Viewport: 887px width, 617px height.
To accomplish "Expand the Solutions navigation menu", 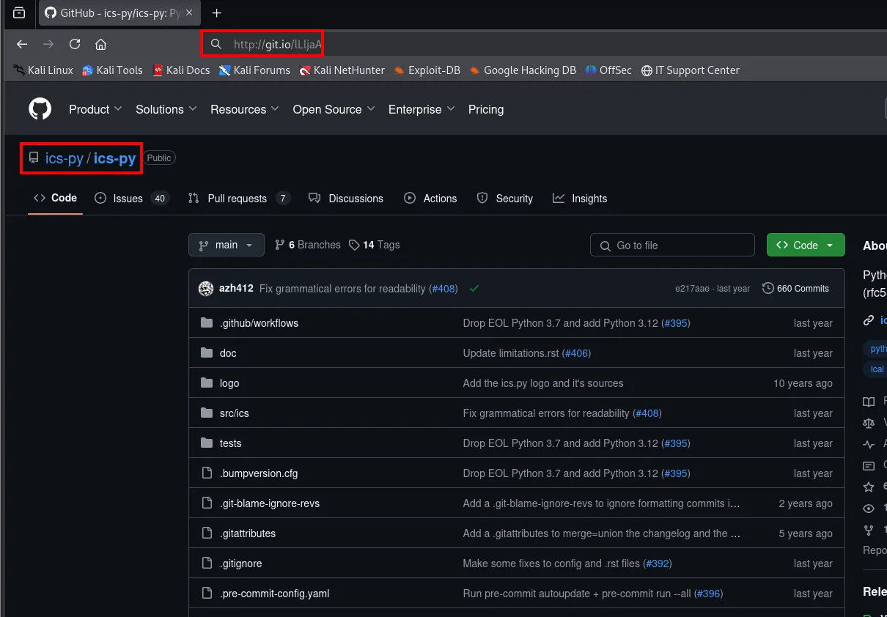I will (x=166, y=109).
